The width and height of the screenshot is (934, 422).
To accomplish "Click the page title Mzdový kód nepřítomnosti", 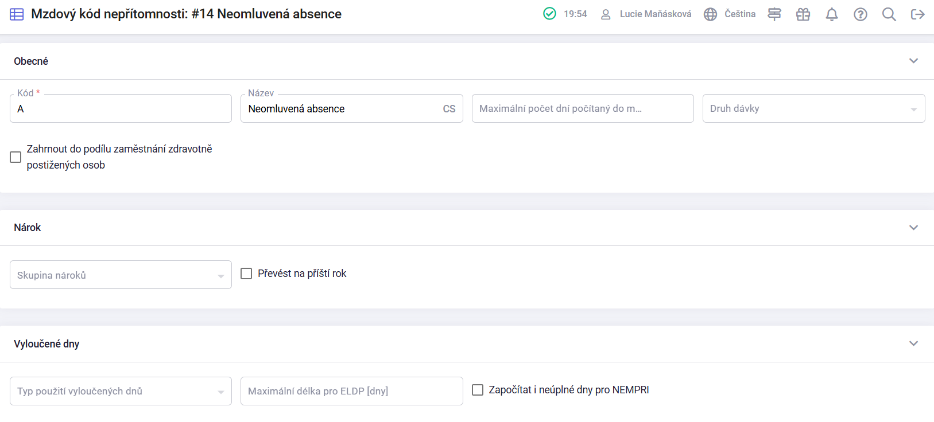I will [186, 14].
